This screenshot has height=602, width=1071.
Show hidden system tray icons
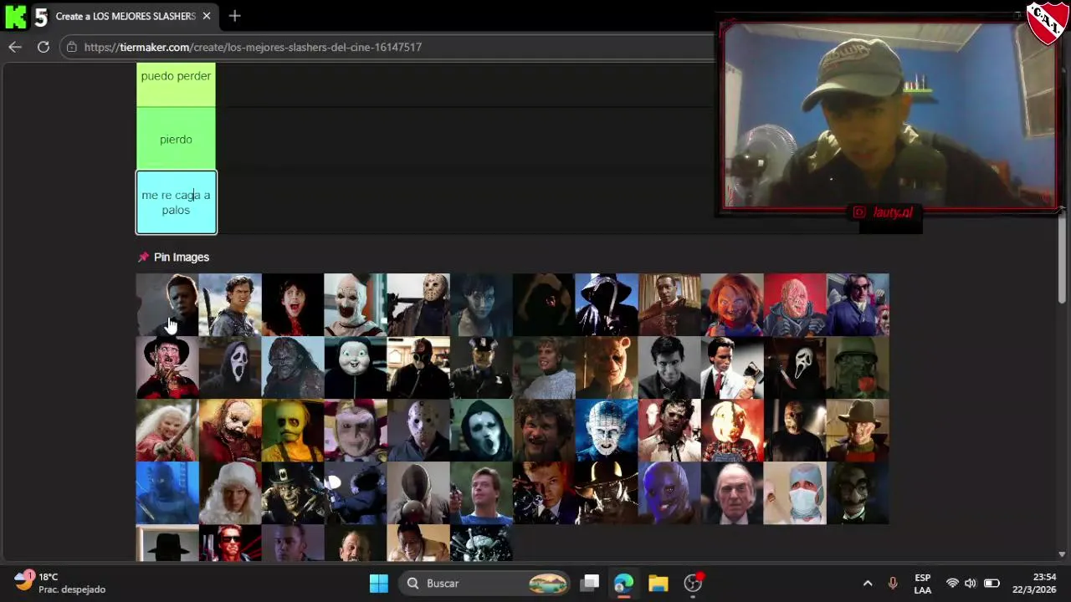[x=868, y=583]
